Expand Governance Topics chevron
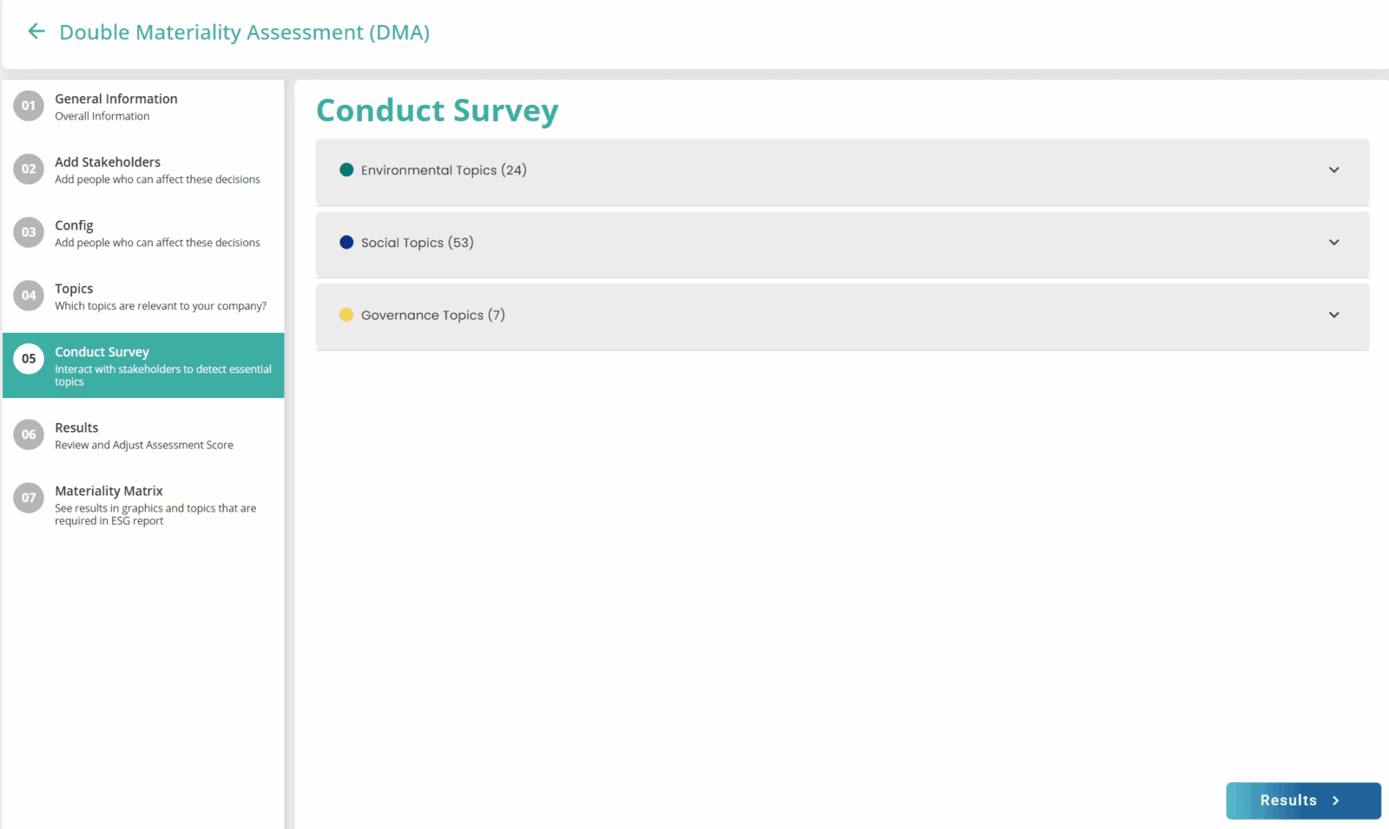 1334,315
